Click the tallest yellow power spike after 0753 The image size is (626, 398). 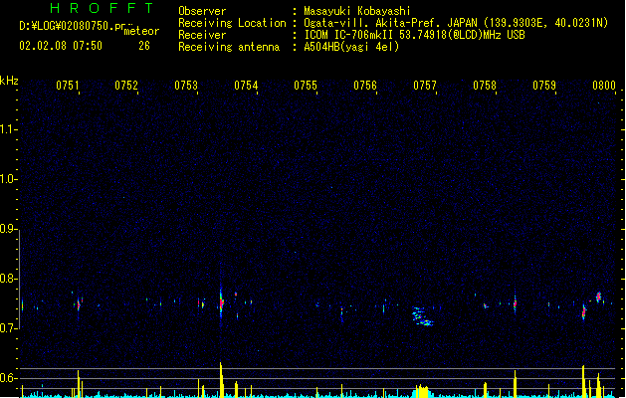point(221,380)
